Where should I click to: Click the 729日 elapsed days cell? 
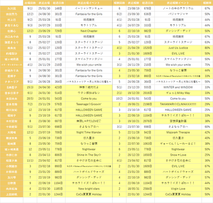pyautogui.click(x=58, y=31)
